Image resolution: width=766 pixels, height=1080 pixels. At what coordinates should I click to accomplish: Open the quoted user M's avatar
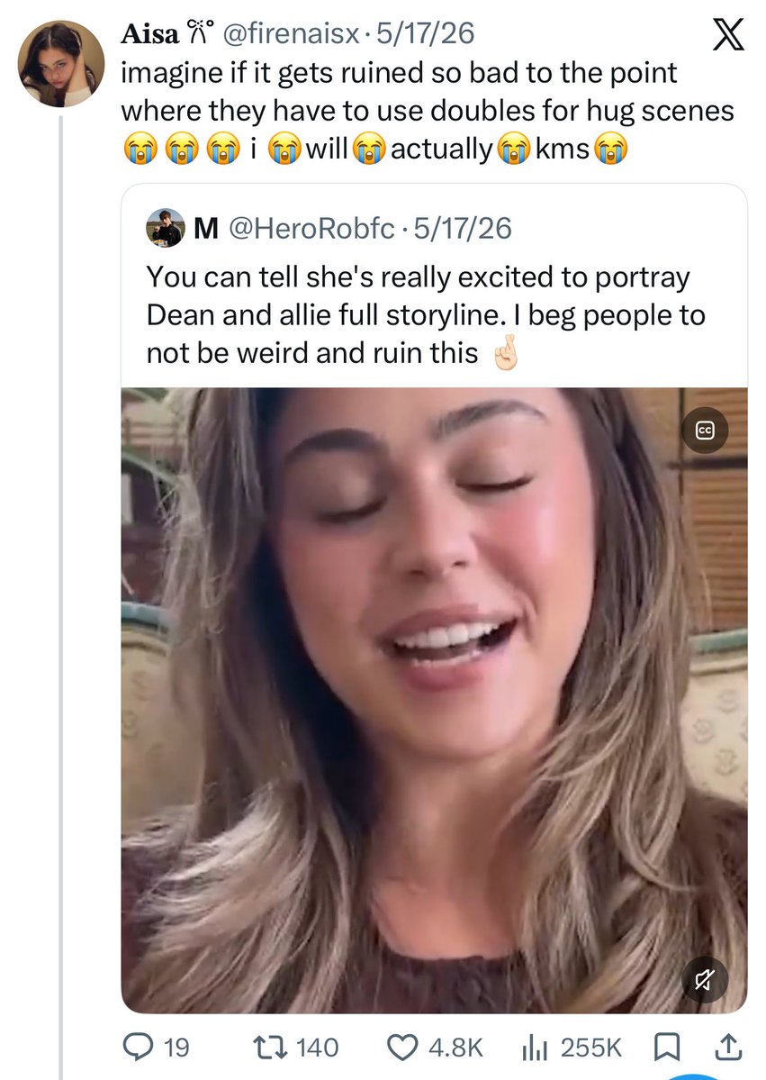tap(166, 228)
